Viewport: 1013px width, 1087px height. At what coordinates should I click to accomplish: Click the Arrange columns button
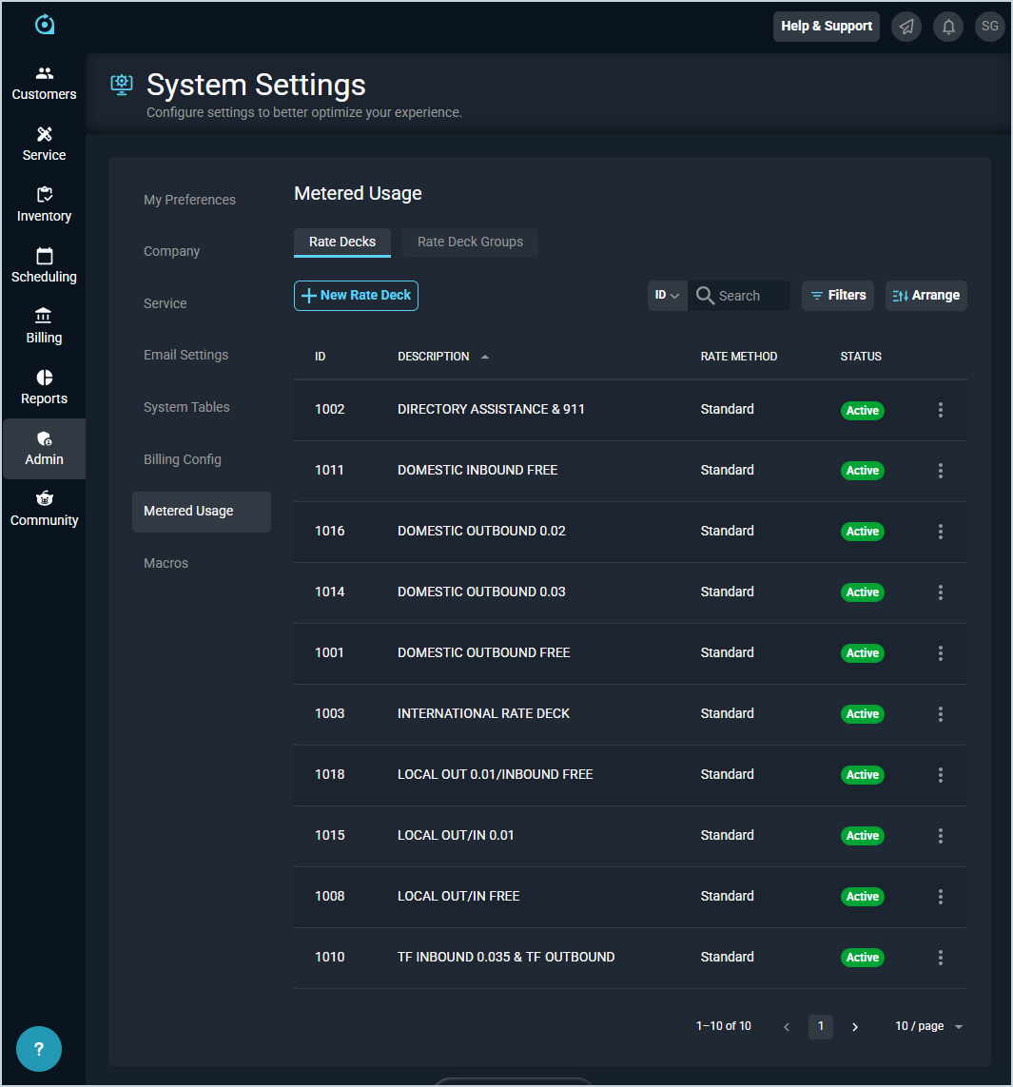(x=925, y=296)
